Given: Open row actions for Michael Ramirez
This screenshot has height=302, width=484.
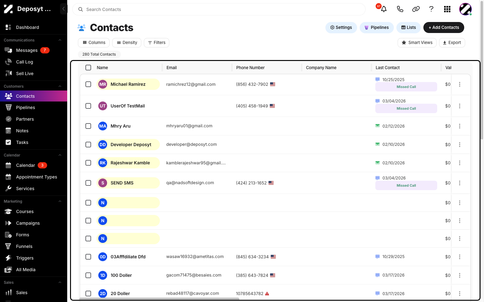Looking at the screenshot, I should tap(460, 84).
